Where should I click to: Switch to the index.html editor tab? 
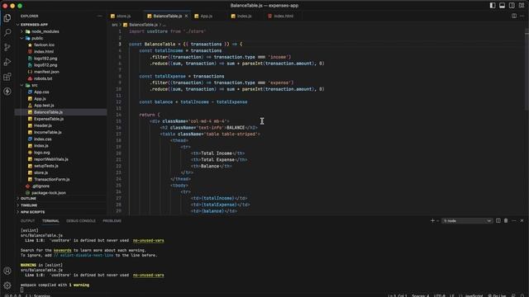[x=283, y=16]
